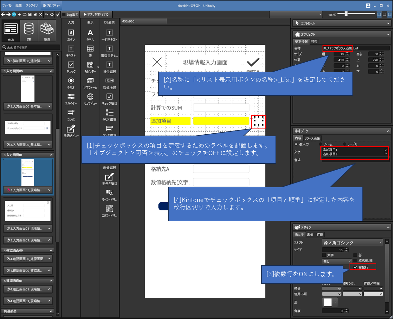Open the コントロール panel dropdown
This screenshot has height=319, width=393.
click(x=341, y=23)
